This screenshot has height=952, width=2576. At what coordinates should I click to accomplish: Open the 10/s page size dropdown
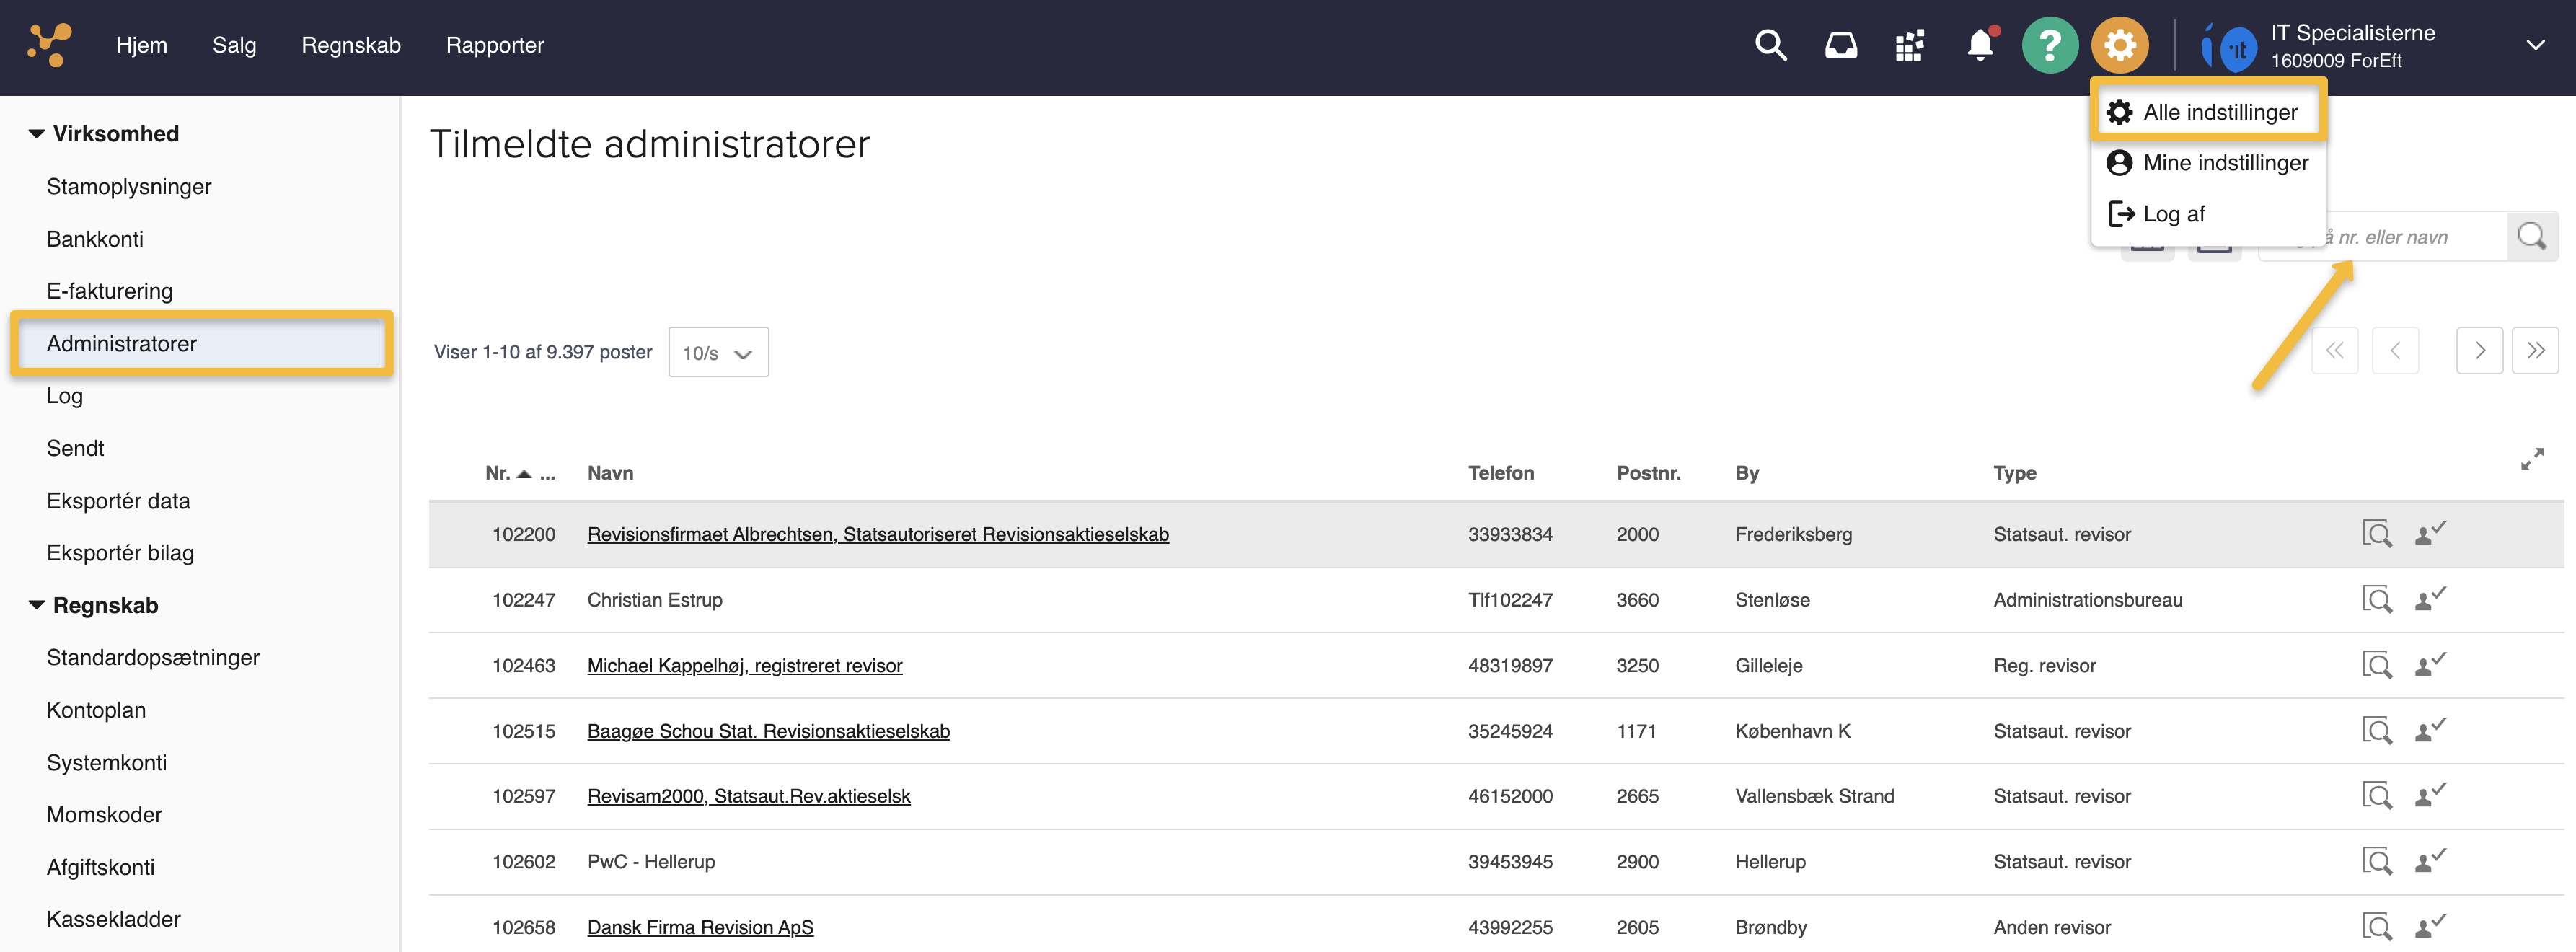tap(717, 353)
